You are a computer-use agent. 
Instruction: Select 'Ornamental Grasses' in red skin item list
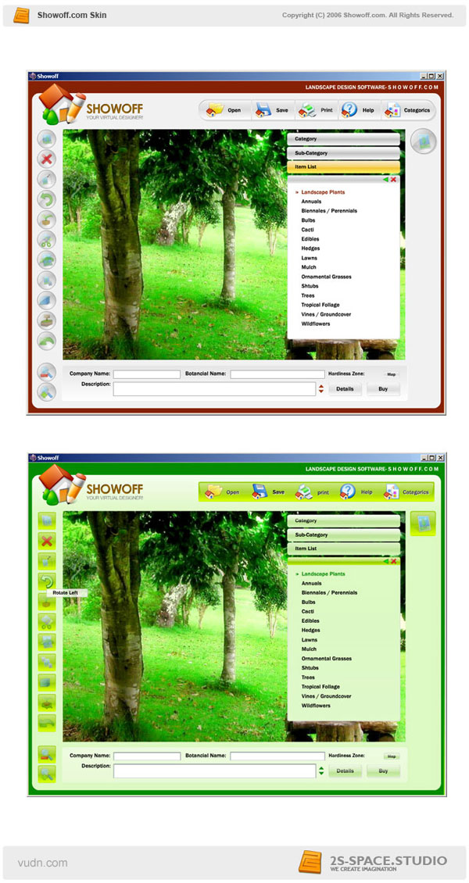[x=327, y=277]
